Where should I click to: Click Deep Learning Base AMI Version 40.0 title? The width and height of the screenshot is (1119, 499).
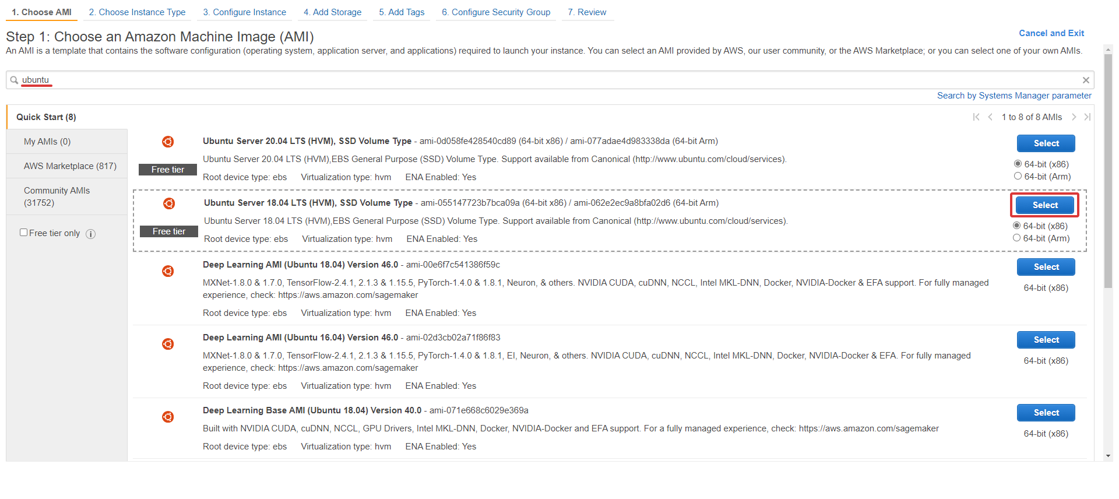click(312, 410)
